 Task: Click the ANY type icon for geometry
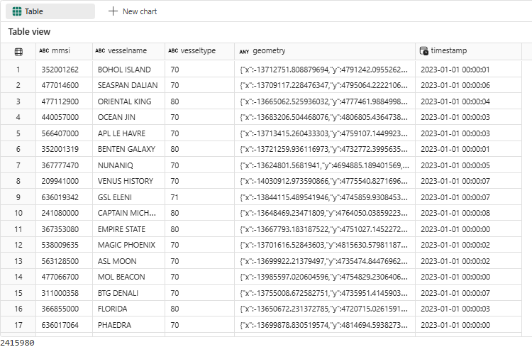[x=244, y=51]
